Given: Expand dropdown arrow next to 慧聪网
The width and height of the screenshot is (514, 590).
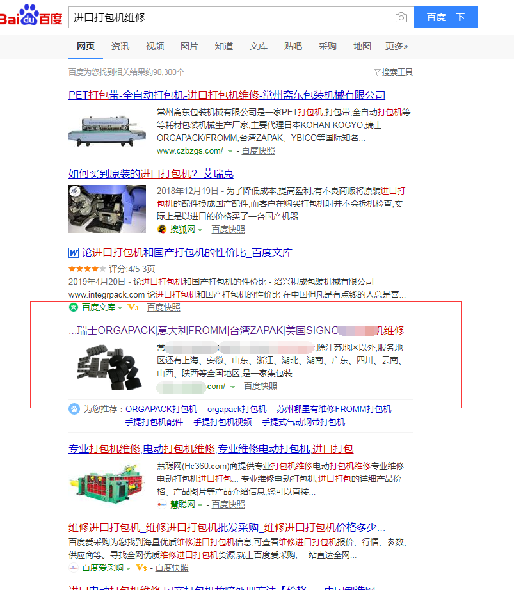Looking at the screenshot, I should 200,505.
